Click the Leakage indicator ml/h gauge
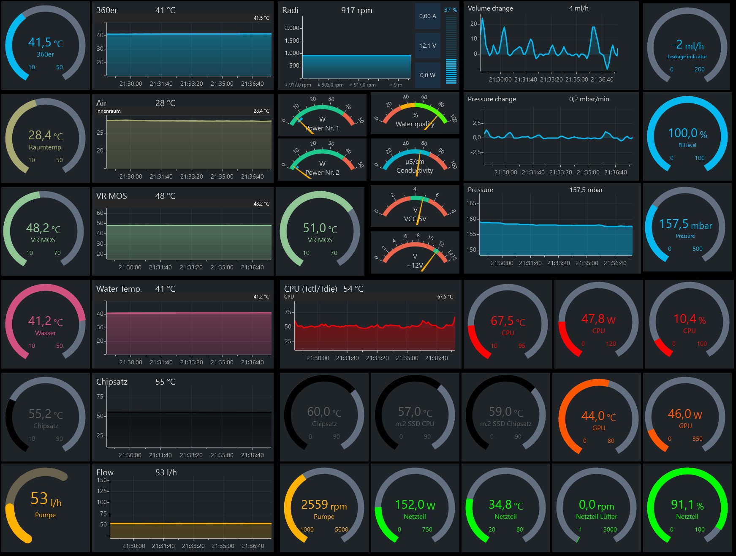Image resolution: width=736 pixels, height=556 pixels. pyautogui.click(x=687, y=46)
